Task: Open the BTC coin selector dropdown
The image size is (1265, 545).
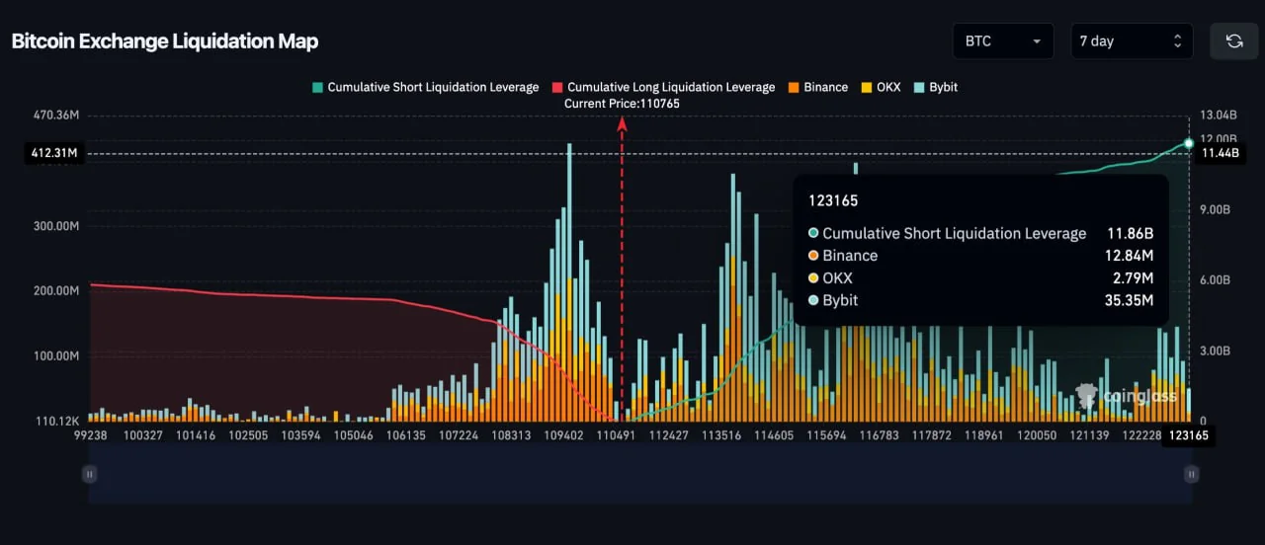Action: [1003, 41]
